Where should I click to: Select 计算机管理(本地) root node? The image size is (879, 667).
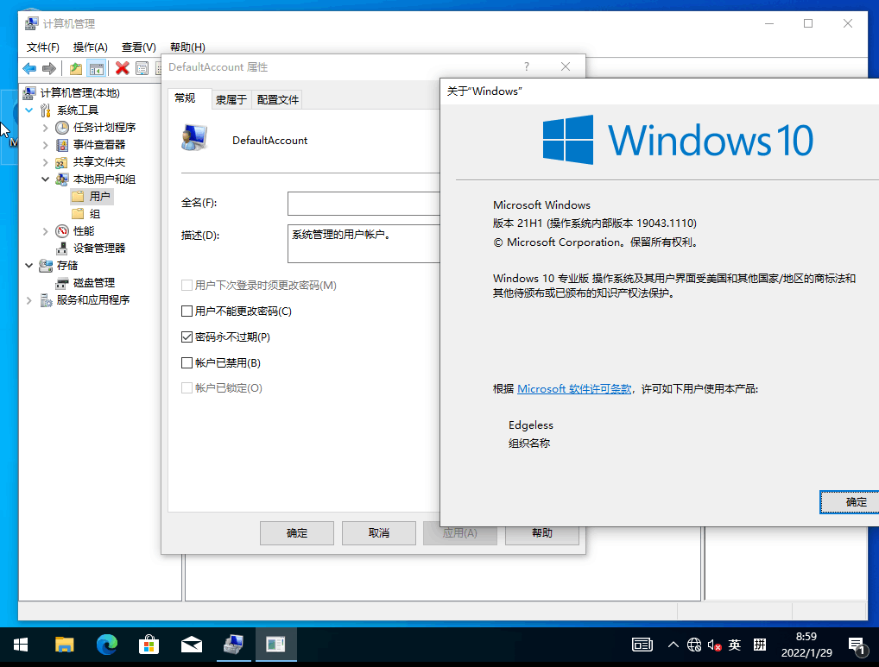(x=79, y=93)
